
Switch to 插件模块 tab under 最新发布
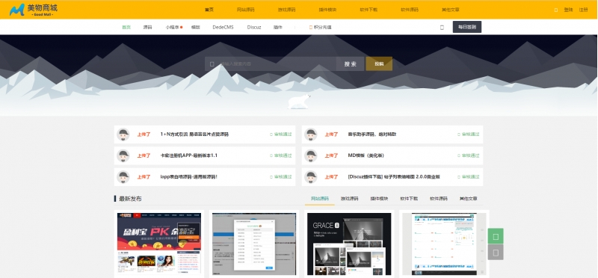(379, 199)
